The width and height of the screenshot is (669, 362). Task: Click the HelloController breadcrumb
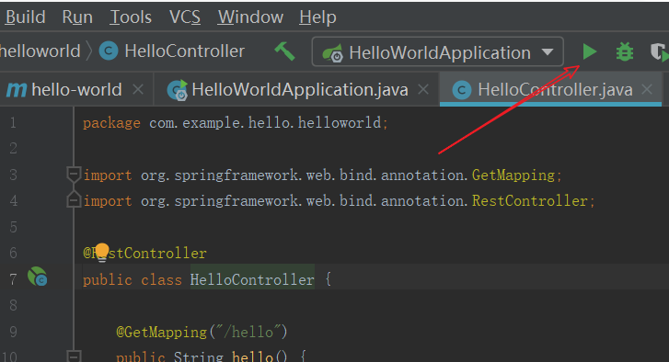click(x=184, y=51)
